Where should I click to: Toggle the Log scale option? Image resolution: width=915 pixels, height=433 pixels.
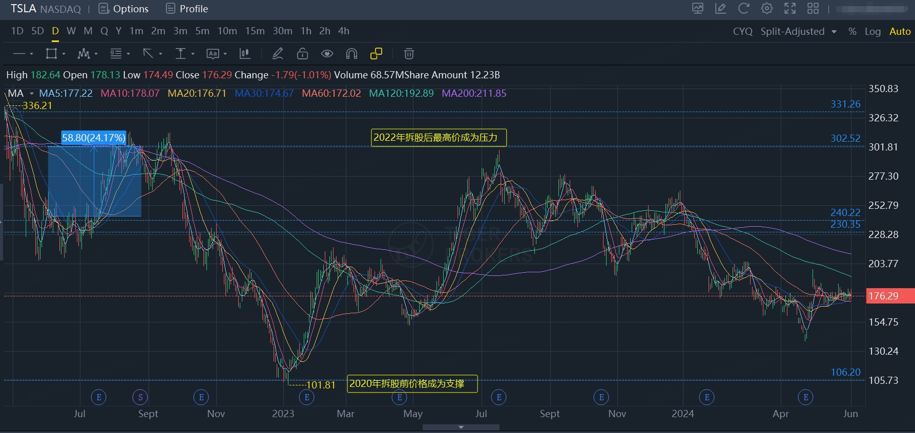pos(872,31)
